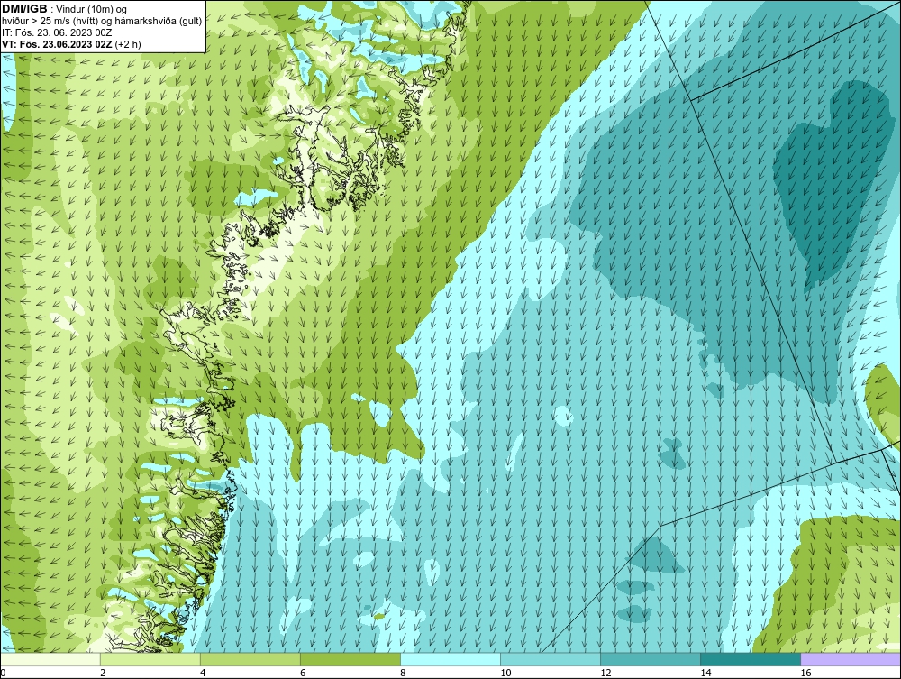Select the 12–14 m/s teal legend swatch
The width and height of the screenshot is (901, 679).
651,659
